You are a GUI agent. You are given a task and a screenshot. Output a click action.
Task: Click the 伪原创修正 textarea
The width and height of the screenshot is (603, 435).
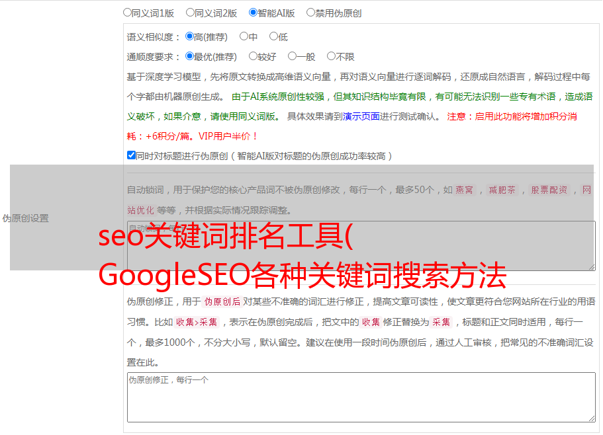[361, 397]
